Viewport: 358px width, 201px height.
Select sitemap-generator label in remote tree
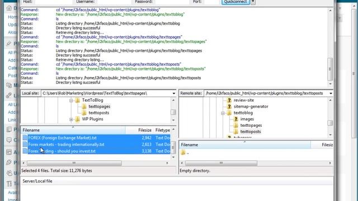point(251,107)
